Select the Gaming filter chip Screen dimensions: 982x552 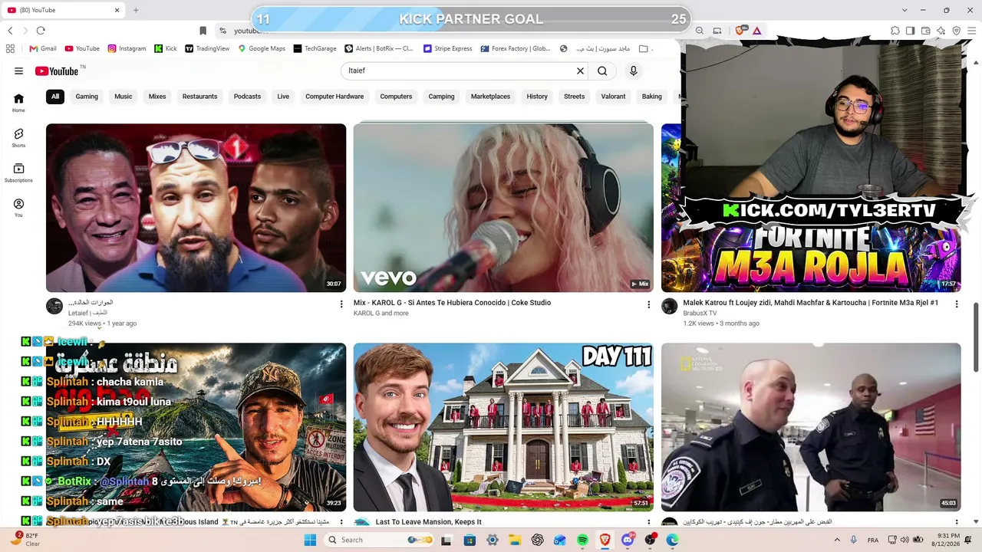tap(87, 97)
